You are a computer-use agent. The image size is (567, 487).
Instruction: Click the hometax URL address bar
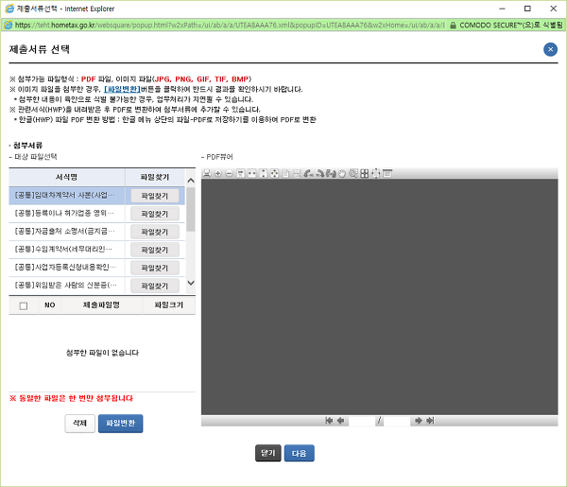(230, 25)
